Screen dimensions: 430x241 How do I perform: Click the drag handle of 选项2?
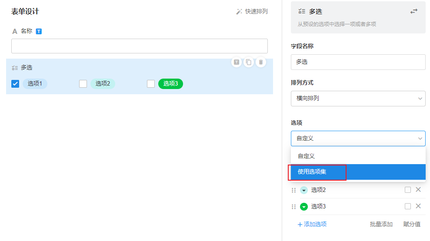click(293, 190)
